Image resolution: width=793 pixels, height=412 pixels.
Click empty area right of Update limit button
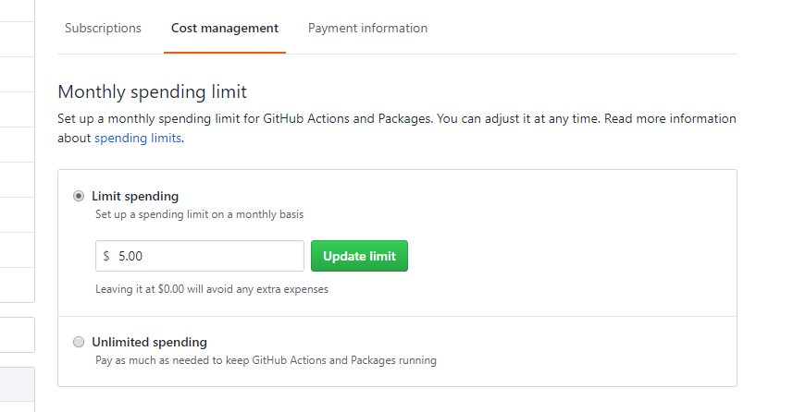pos(555,256)
